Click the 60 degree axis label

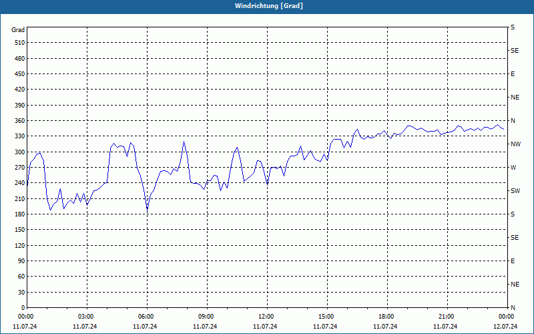[x=21, y=277]
